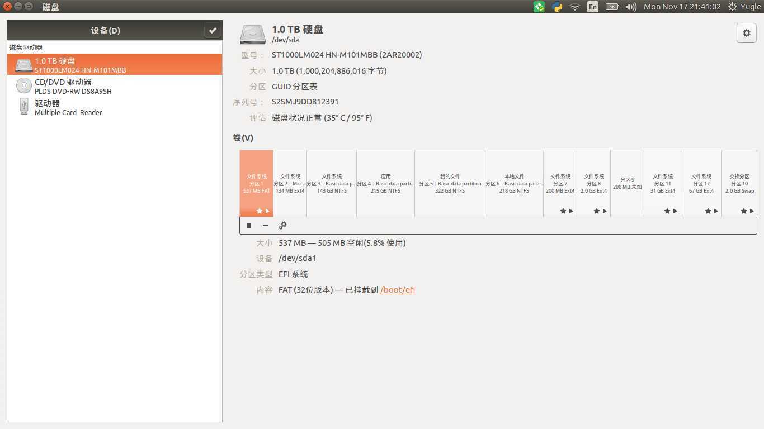The width and height of the screenshot is (764, 429).
Task: Select 我的文件 partition 5 322 GB NTFS
Action: 450,183
